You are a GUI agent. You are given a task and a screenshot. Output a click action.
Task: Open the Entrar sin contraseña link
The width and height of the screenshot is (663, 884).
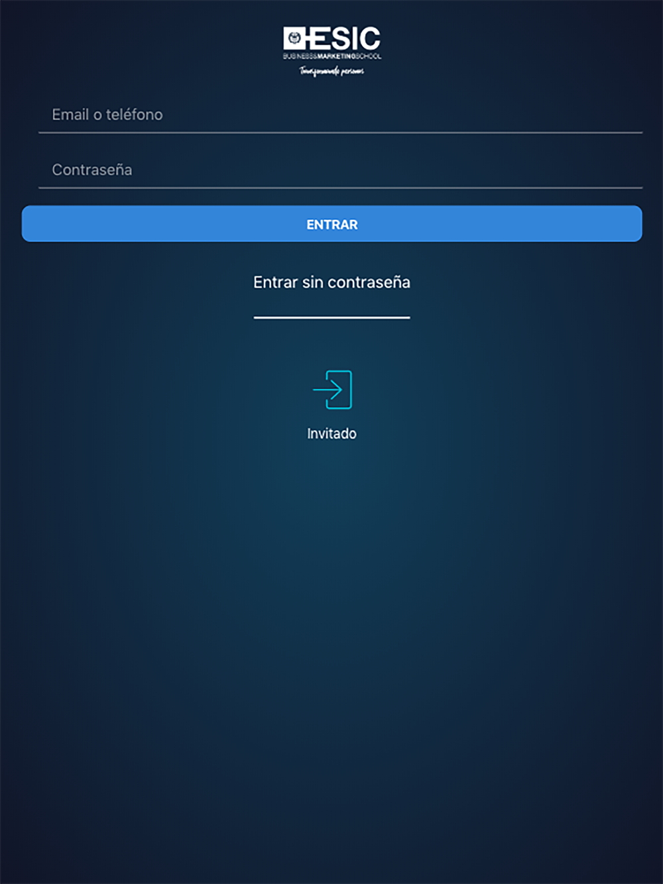332,282
